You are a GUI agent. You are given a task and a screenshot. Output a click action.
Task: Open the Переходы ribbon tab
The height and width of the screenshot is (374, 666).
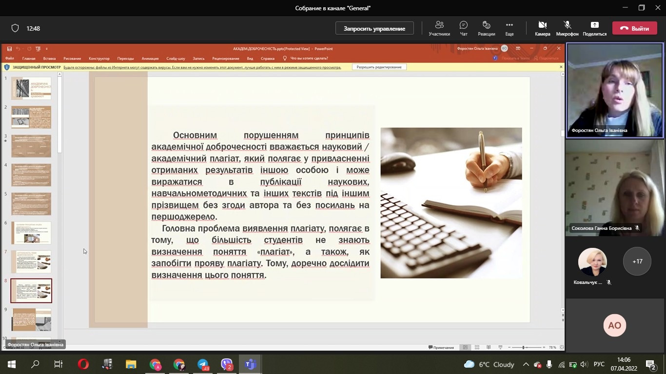pos(125,58)
